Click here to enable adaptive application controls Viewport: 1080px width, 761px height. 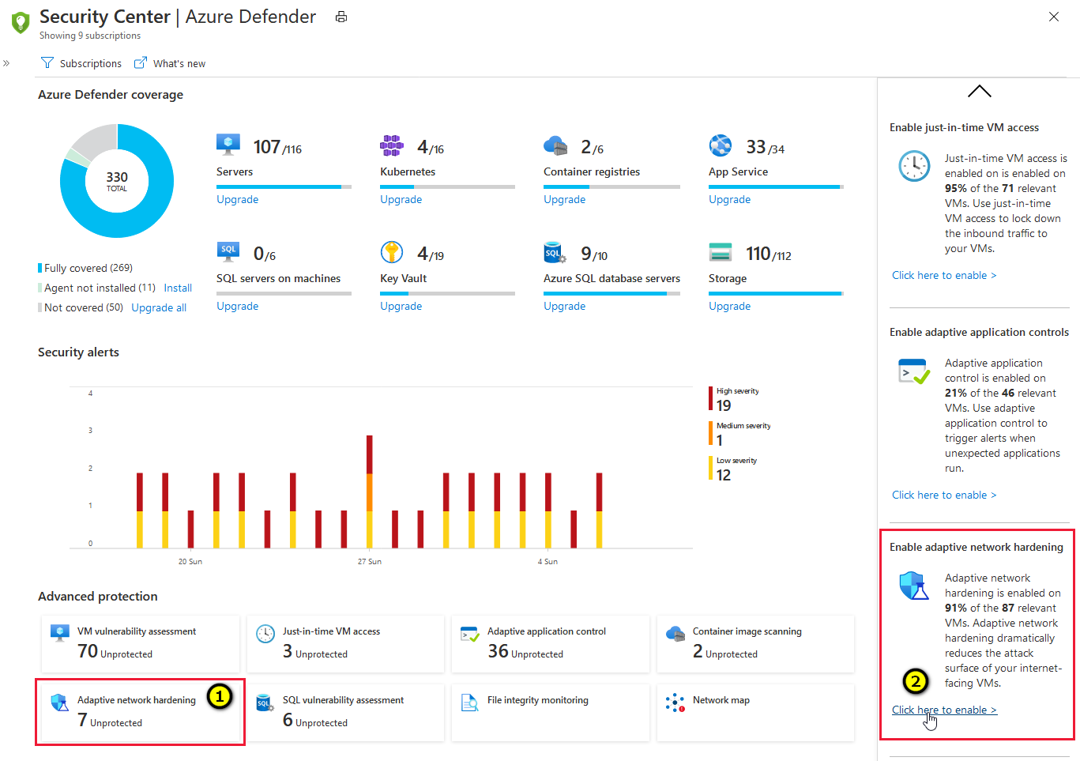tap(944, 495)
